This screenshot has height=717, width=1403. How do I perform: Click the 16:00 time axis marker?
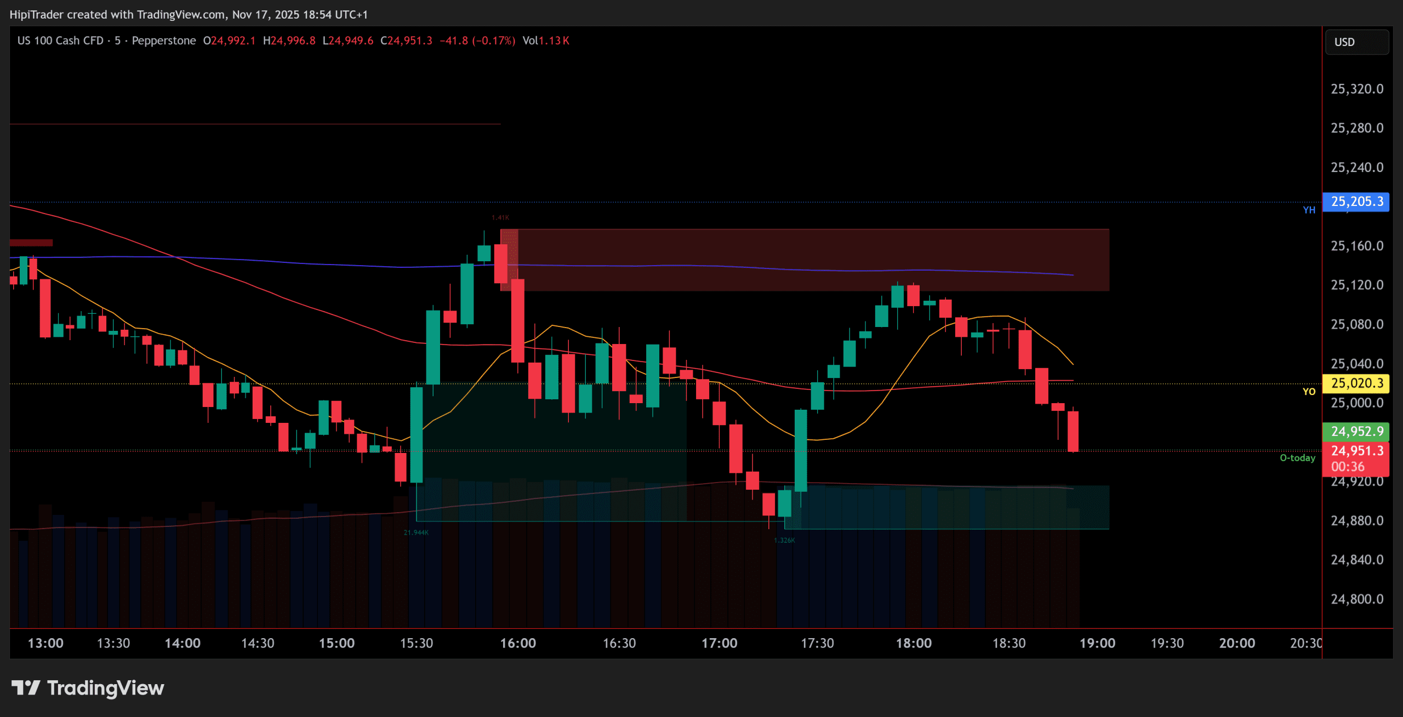coord(518,643)
